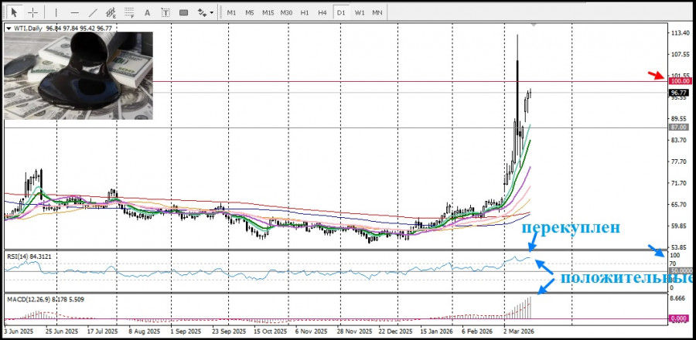Select the equidistant channel tool
Screen dimensions: 696x340
click(x=111, y=12)
